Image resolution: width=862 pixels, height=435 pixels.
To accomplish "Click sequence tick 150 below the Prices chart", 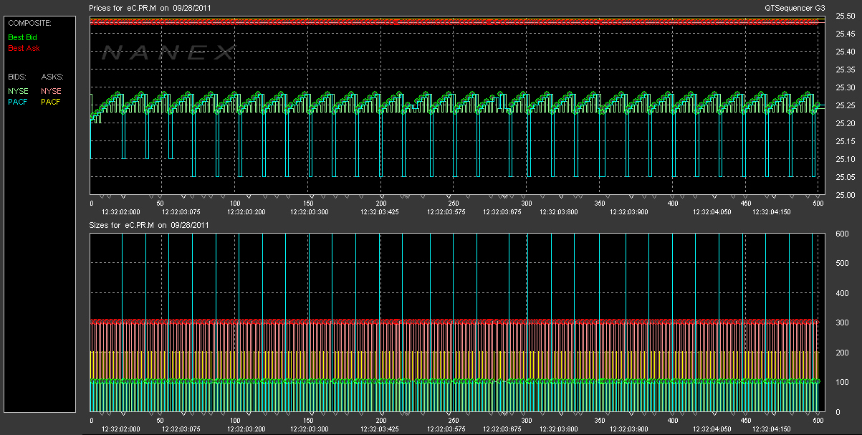I will click(309, 204).
